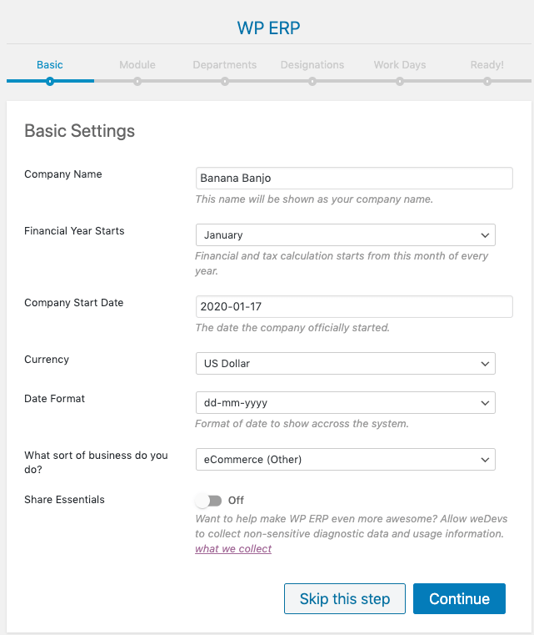Click the Work Days step progress dot
Image resolution: width=534 pixels, height=635 pixels.
coord(400,82)
